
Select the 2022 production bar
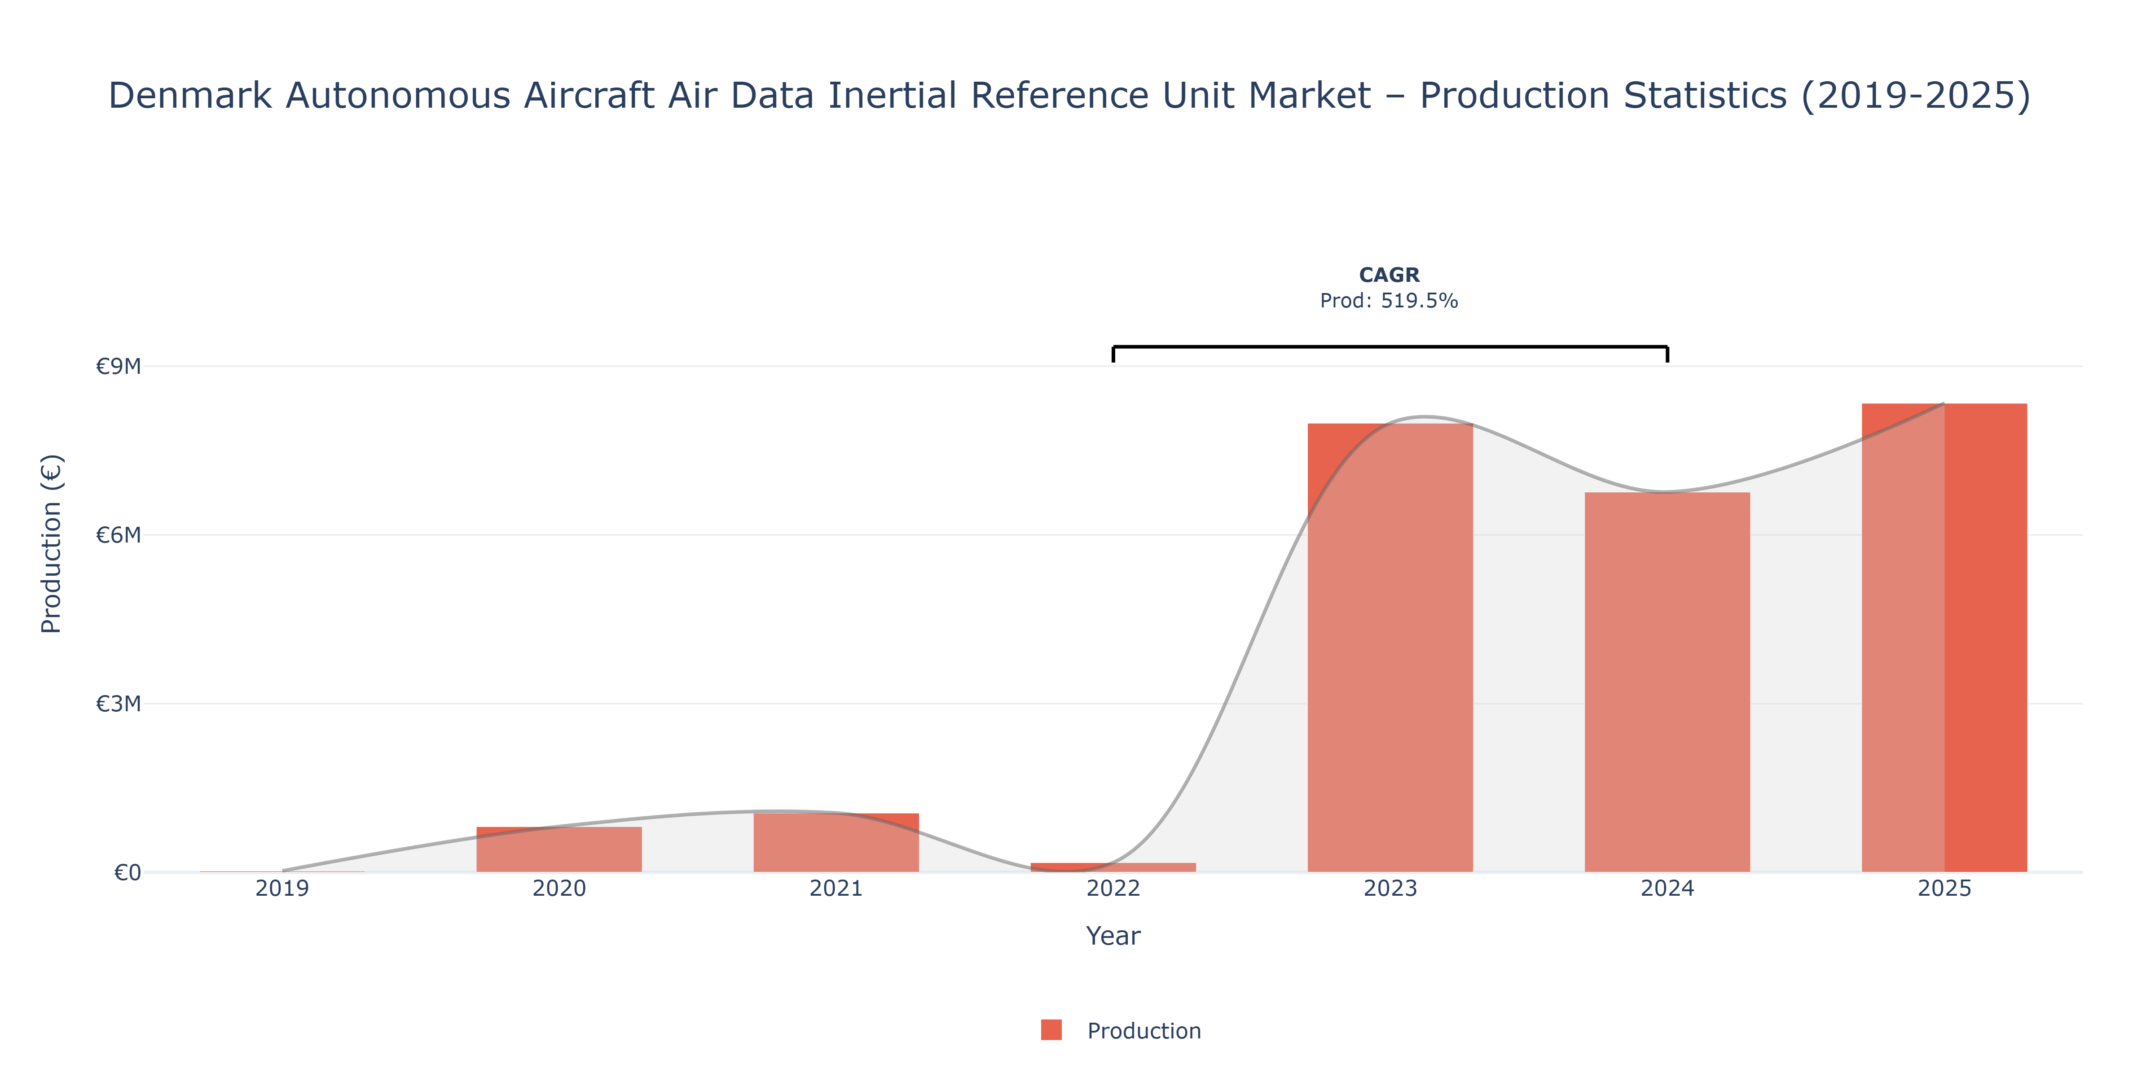pos(1113,867)
